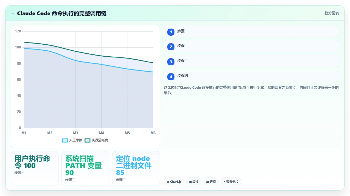
Task: Click the 进度 tag chip
Action: [211, 182]
